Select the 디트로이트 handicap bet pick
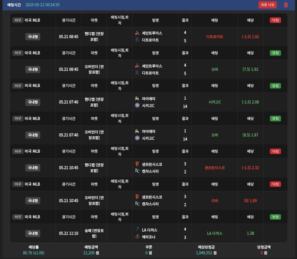The width and height of the screenshot is (297, 259). click(x=215, y=37)
